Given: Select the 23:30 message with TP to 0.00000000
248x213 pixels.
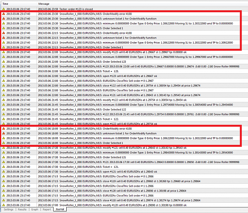Looking at the screenshot, I should (x=135, y=23).
